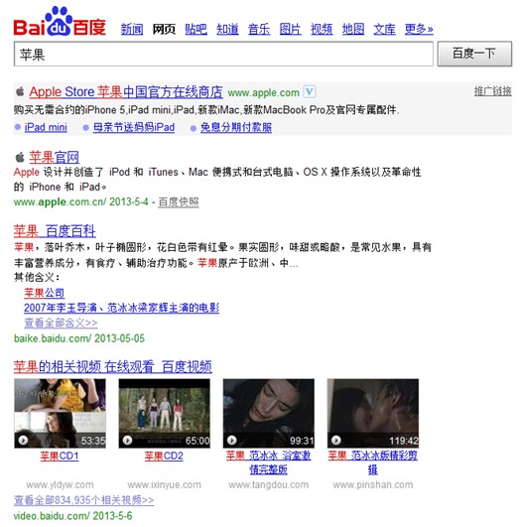
Task: Click the 其他含义: label text
Action: click(x=37, y=277)
